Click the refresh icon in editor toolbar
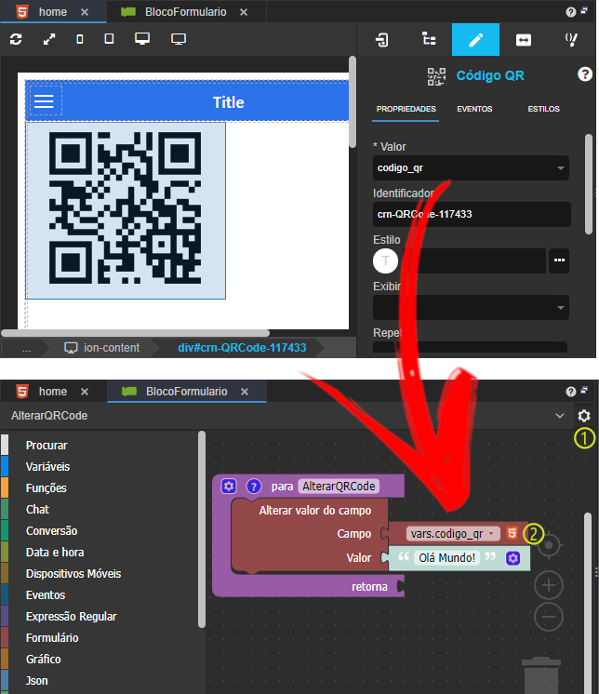 pyautogui.click(x=16, y=39)
